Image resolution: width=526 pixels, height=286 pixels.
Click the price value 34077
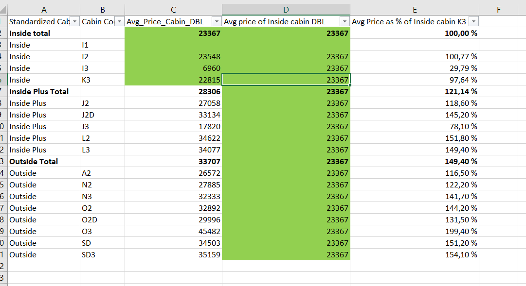209,150
